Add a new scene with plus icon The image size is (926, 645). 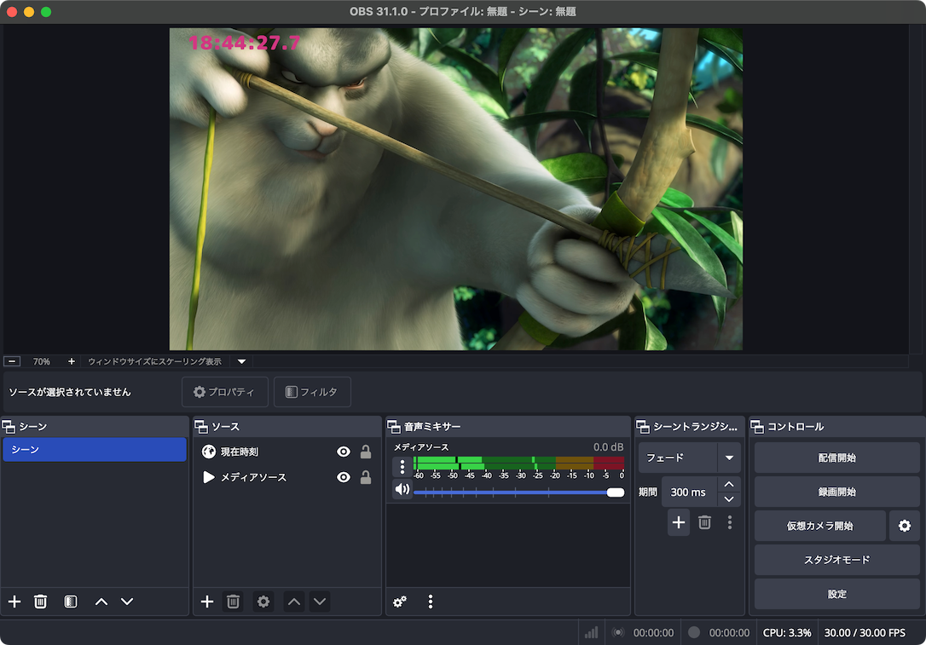(x=14, y=602)
